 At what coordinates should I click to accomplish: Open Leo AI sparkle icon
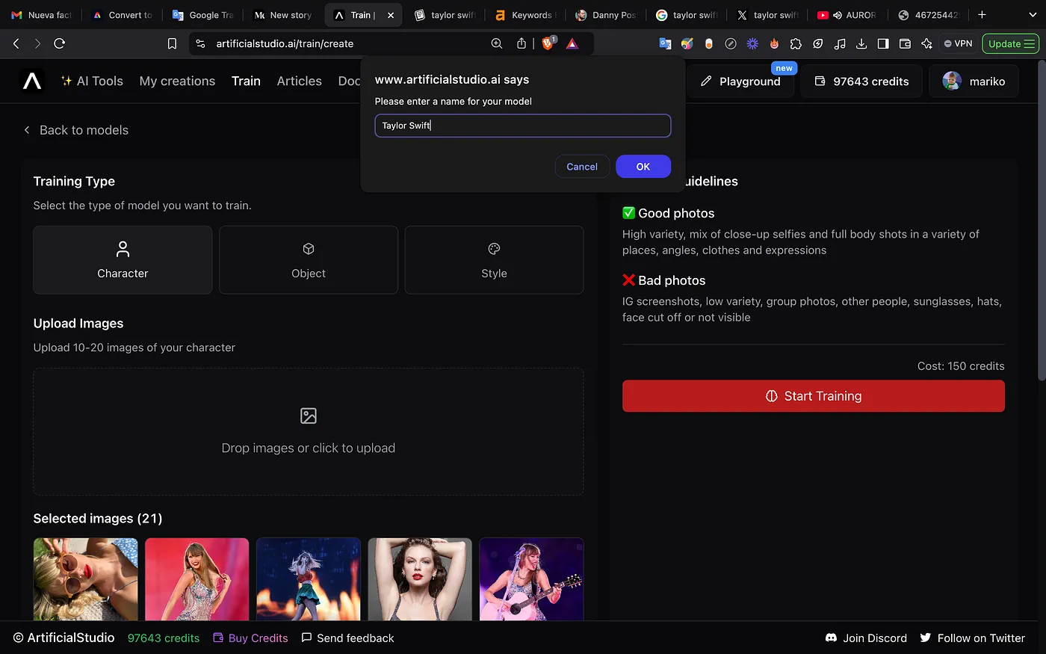tap(926, 43)
